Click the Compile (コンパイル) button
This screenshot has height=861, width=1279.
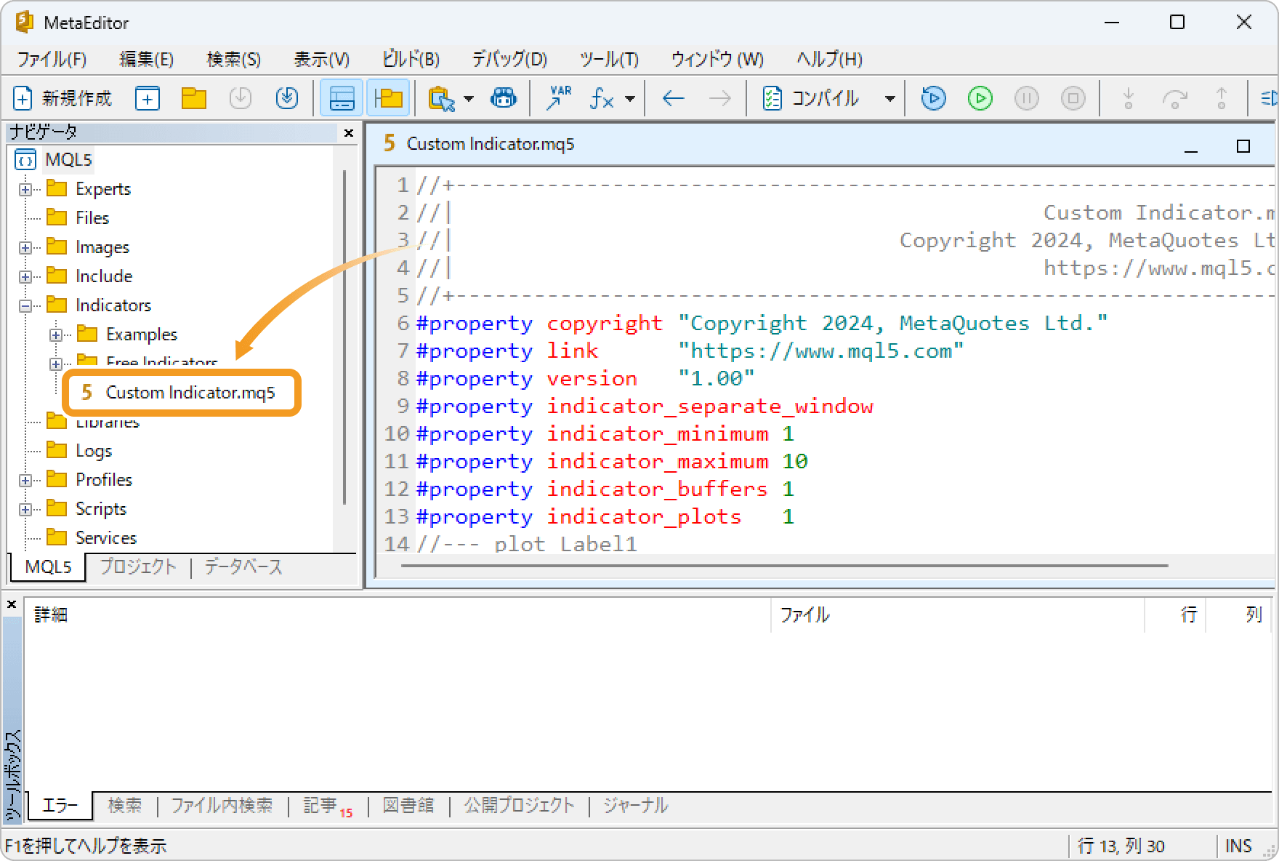pyautogui.click(x=812, y=98)
